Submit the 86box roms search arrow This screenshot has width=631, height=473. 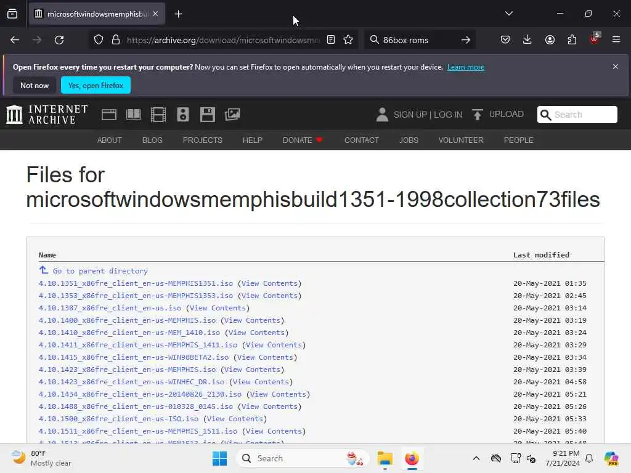(x=466, y=40)
